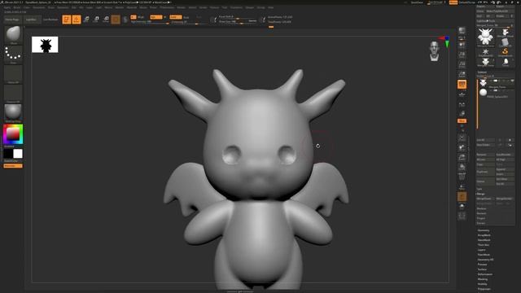The image size is (521, 293).
Task: Select the PolyMesh3D star tool icon
Action: [485, 52]
